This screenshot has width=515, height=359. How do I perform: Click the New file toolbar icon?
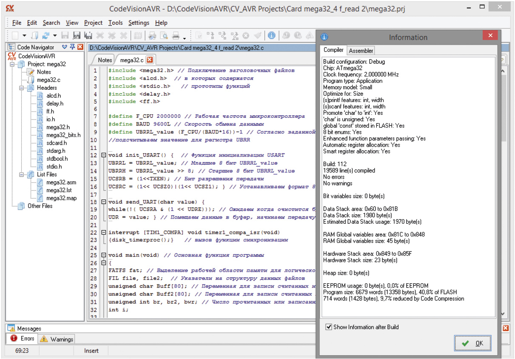tap(15, 36)
